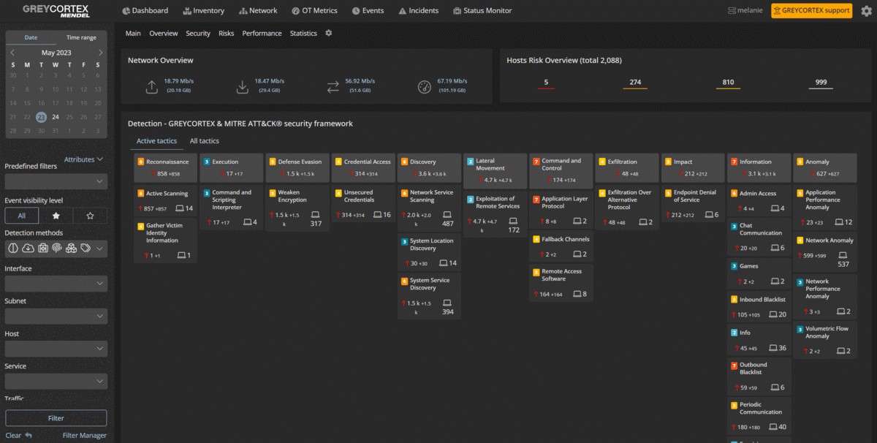Open the Outbound Blacklist card

pos(759,376)
